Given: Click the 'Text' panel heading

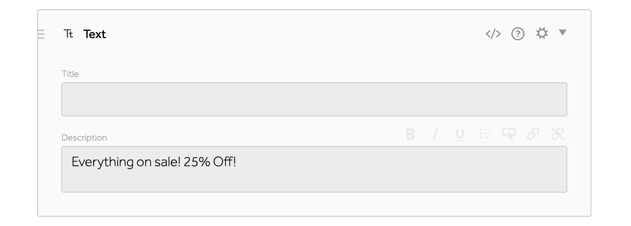Looking at the screenshot, I should pos(94,34).
